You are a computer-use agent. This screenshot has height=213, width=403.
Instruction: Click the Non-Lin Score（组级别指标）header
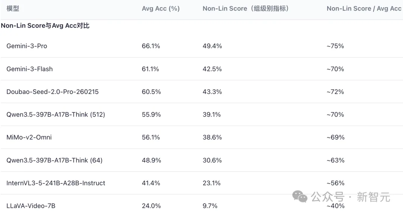(x=246, y=8)
